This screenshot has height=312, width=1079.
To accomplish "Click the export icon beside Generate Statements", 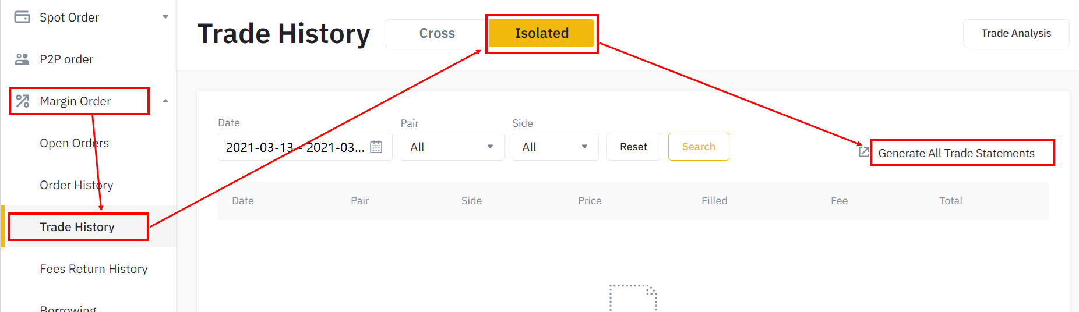I will [864, 152].
